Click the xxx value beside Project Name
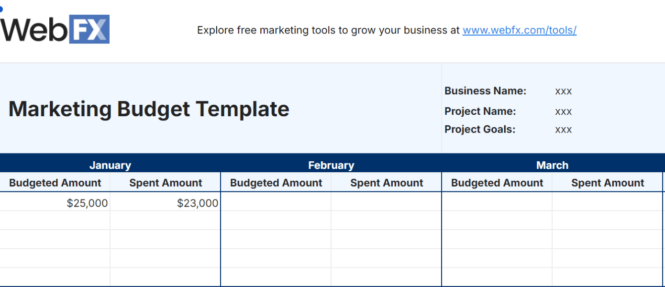 563,111
